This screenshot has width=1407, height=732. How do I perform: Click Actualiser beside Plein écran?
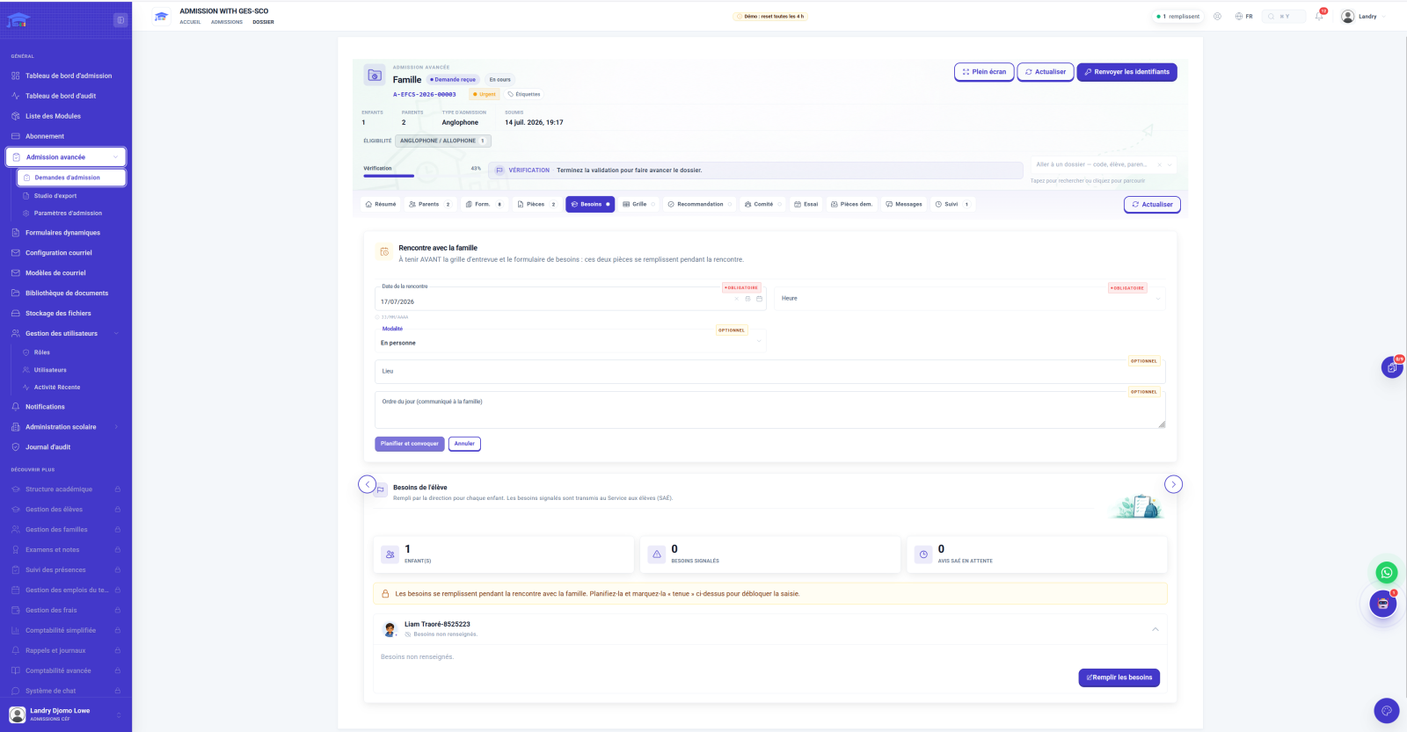(x=1046, y=72)
